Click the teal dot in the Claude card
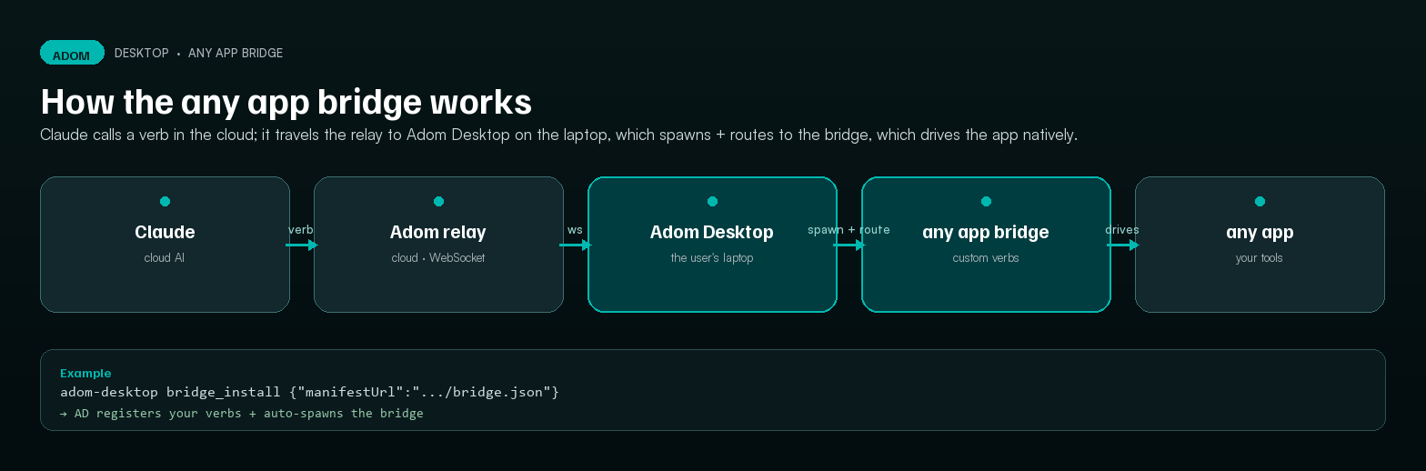Screen dimensions: 1426x471 click(x=165, y=202)
